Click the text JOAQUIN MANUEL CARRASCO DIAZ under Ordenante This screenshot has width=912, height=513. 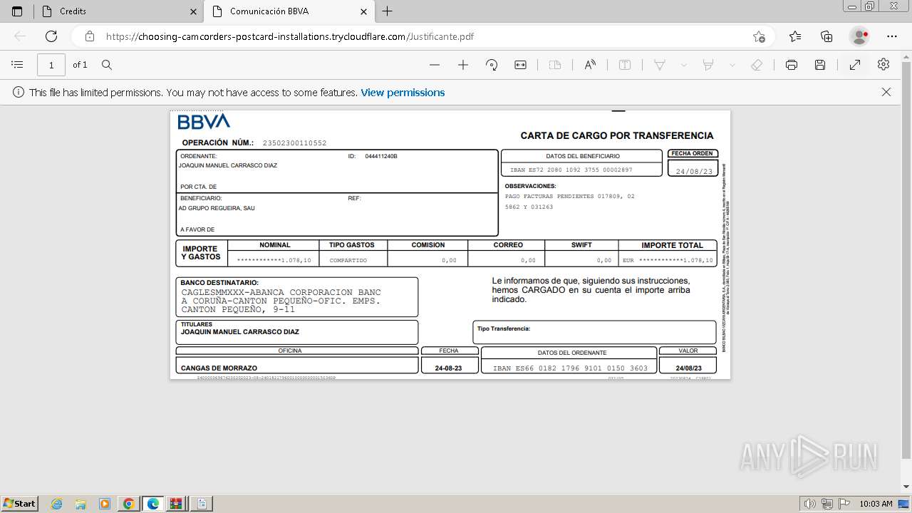(228, 165)
